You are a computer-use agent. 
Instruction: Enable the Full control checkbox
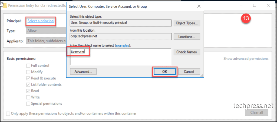(28, 65)
